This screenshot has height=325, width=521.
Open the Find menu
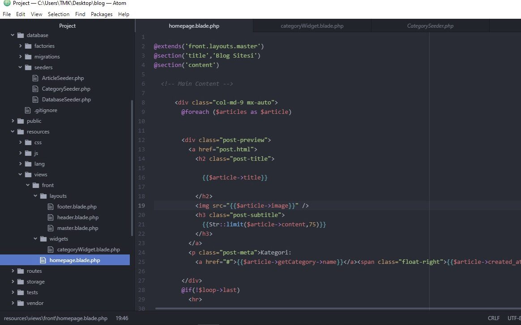tap(80, 14)
